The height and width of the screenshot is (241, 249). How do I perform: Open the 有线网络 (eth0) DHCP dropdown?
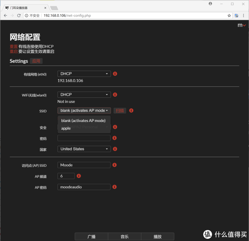pyautogui.click(x=84, y=74)
